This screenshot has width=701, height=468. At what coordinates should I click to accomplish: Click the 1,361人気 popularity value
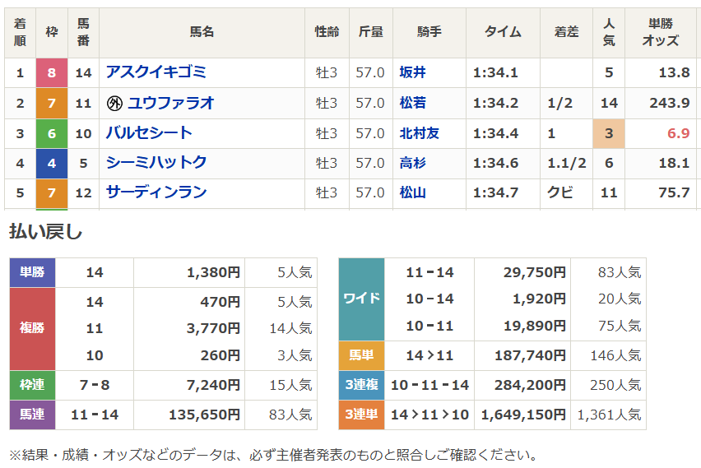pos(609,415)
